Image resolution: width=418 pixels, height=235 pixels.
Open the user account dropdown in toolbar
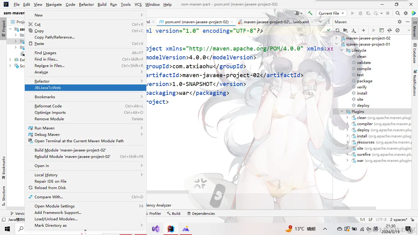pos(299,13)
